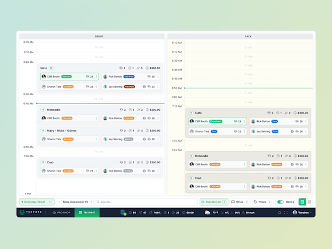The width and height of the screenshot is (332, 249).
Task: Switch to the grid layout view icon
Action: tap(309, 202)
